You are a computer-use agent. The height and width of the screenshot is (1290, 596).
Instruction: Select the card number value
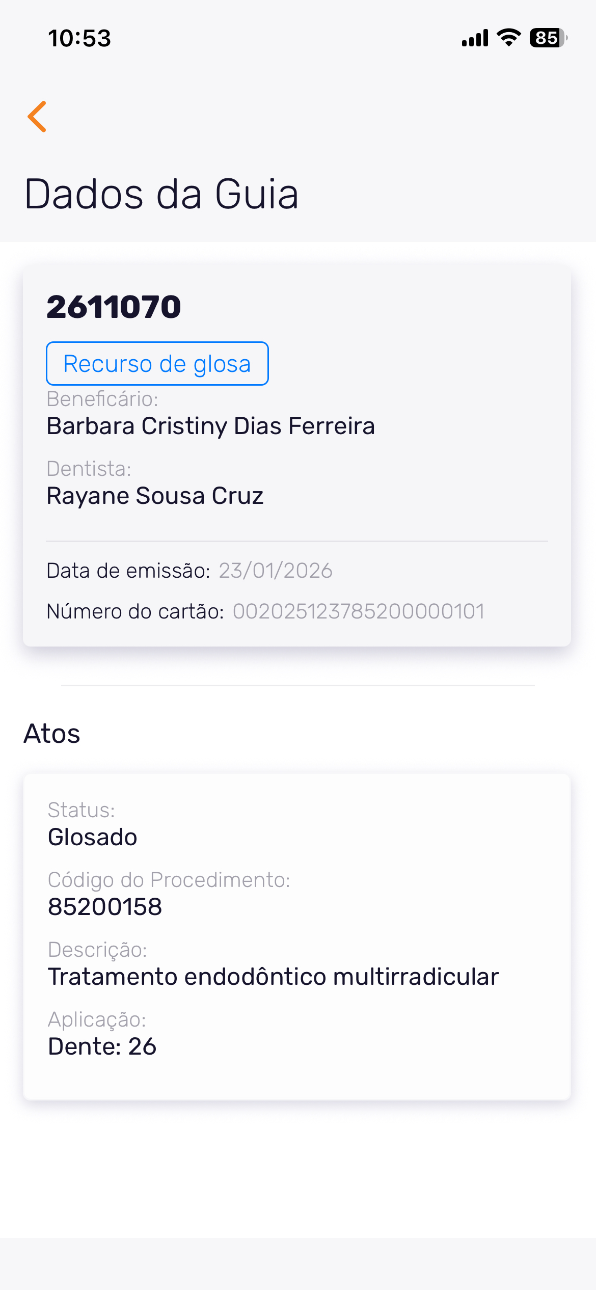[x=359, y=611]
